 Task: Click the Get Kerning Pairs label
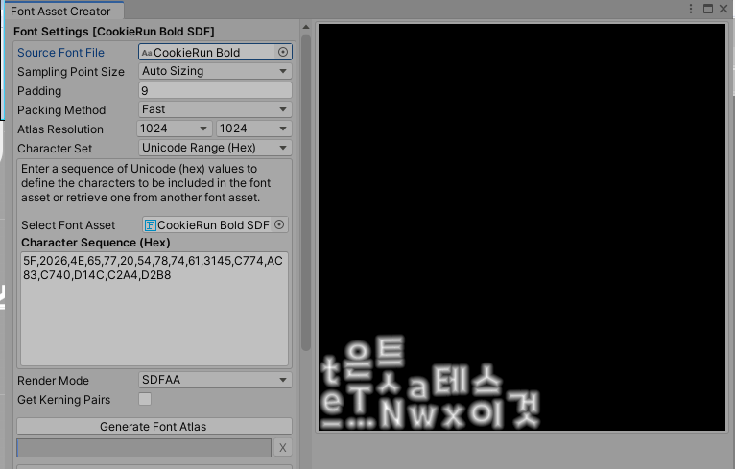point(63,400)
